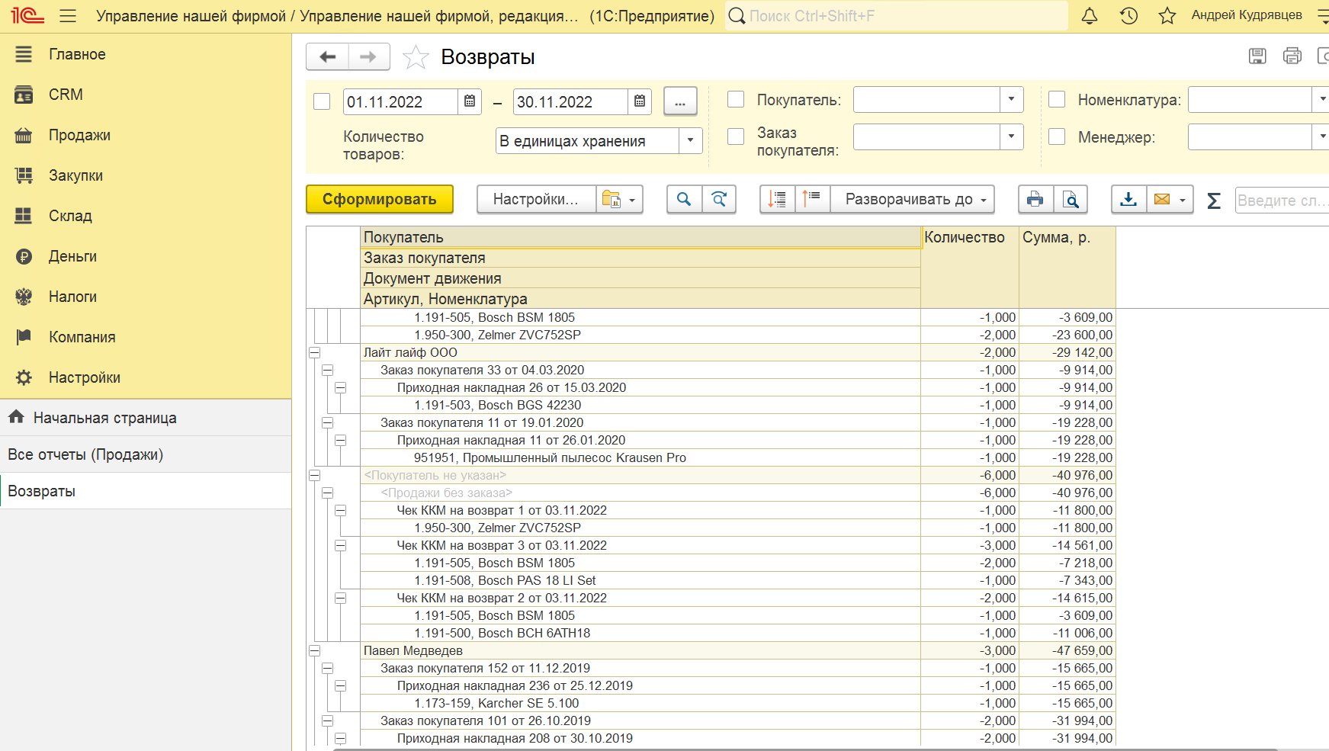The height and width of the screenshot is (751, 1329).
Task: Click the Сформировать button
Action: [x=380, y=199]
